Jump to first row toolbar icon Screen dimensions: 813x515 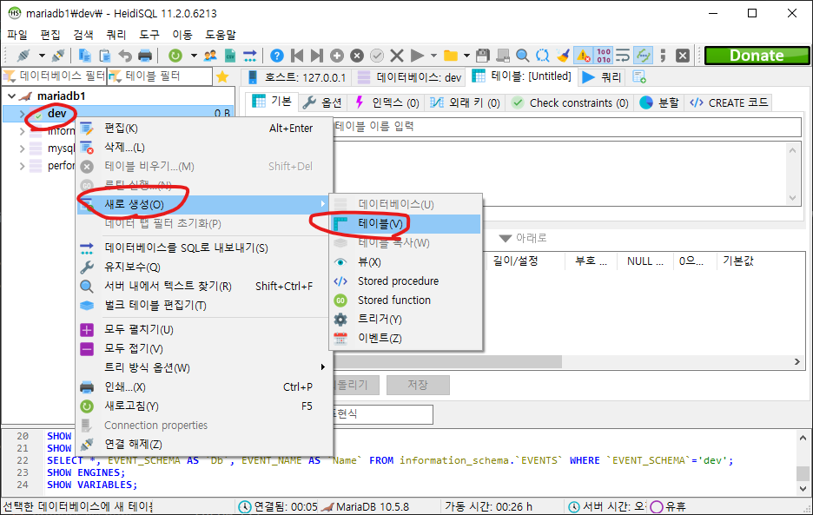coord(297,55)
